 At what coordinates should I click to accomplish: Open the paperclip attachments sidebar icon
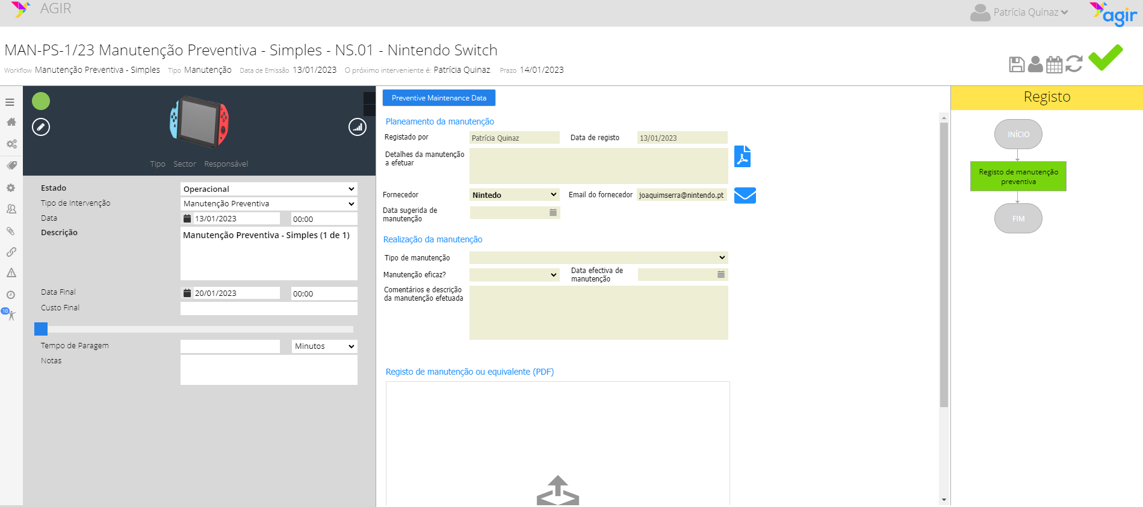(x=11, y=231)
